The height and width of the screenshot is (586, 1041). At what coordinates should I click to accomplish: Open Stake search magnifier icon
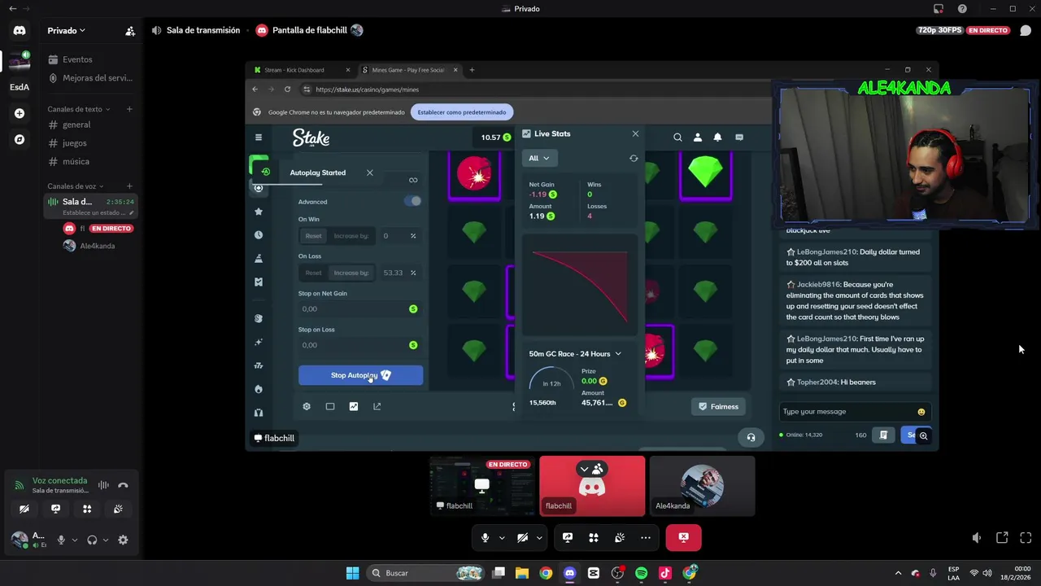click(x=677, y=138)
